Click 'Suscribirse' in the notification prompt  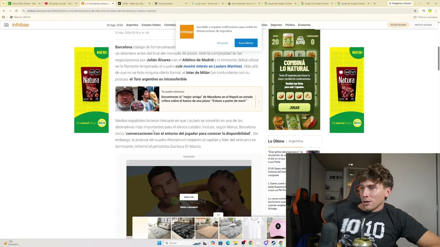[x=246, y=43]
